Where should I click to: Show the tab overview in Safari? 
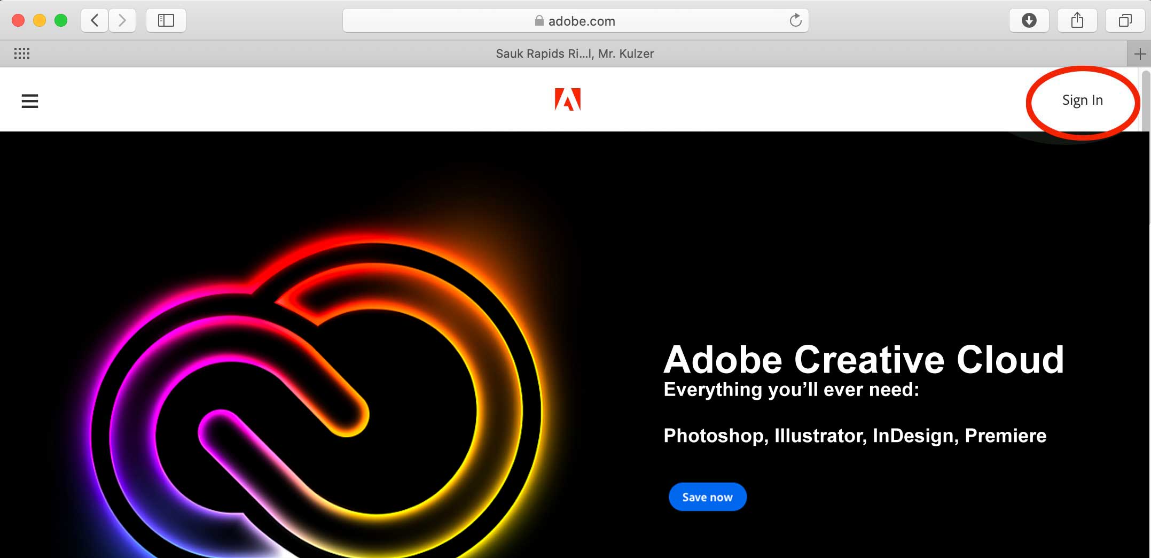[x=1125, y=20]
